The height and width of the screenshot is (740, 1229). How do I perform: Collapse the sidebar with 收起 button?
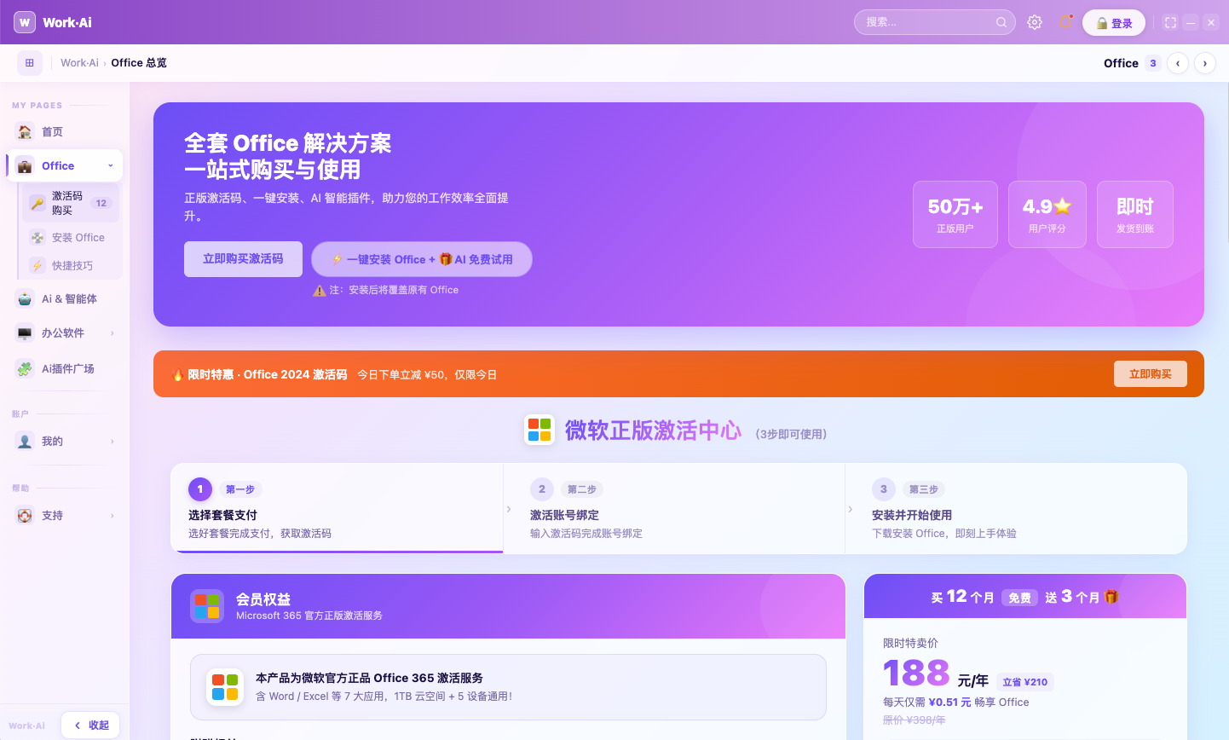[90, 726]
